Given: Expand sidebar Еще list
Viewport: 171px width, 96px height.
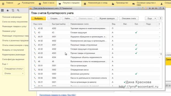Looking at the screenshot, I should pos(5,64).
